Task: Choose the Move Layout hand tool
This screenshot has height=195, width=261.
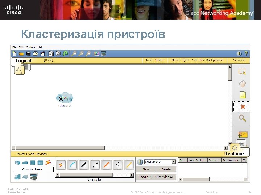Action: [x=243, y=83]
